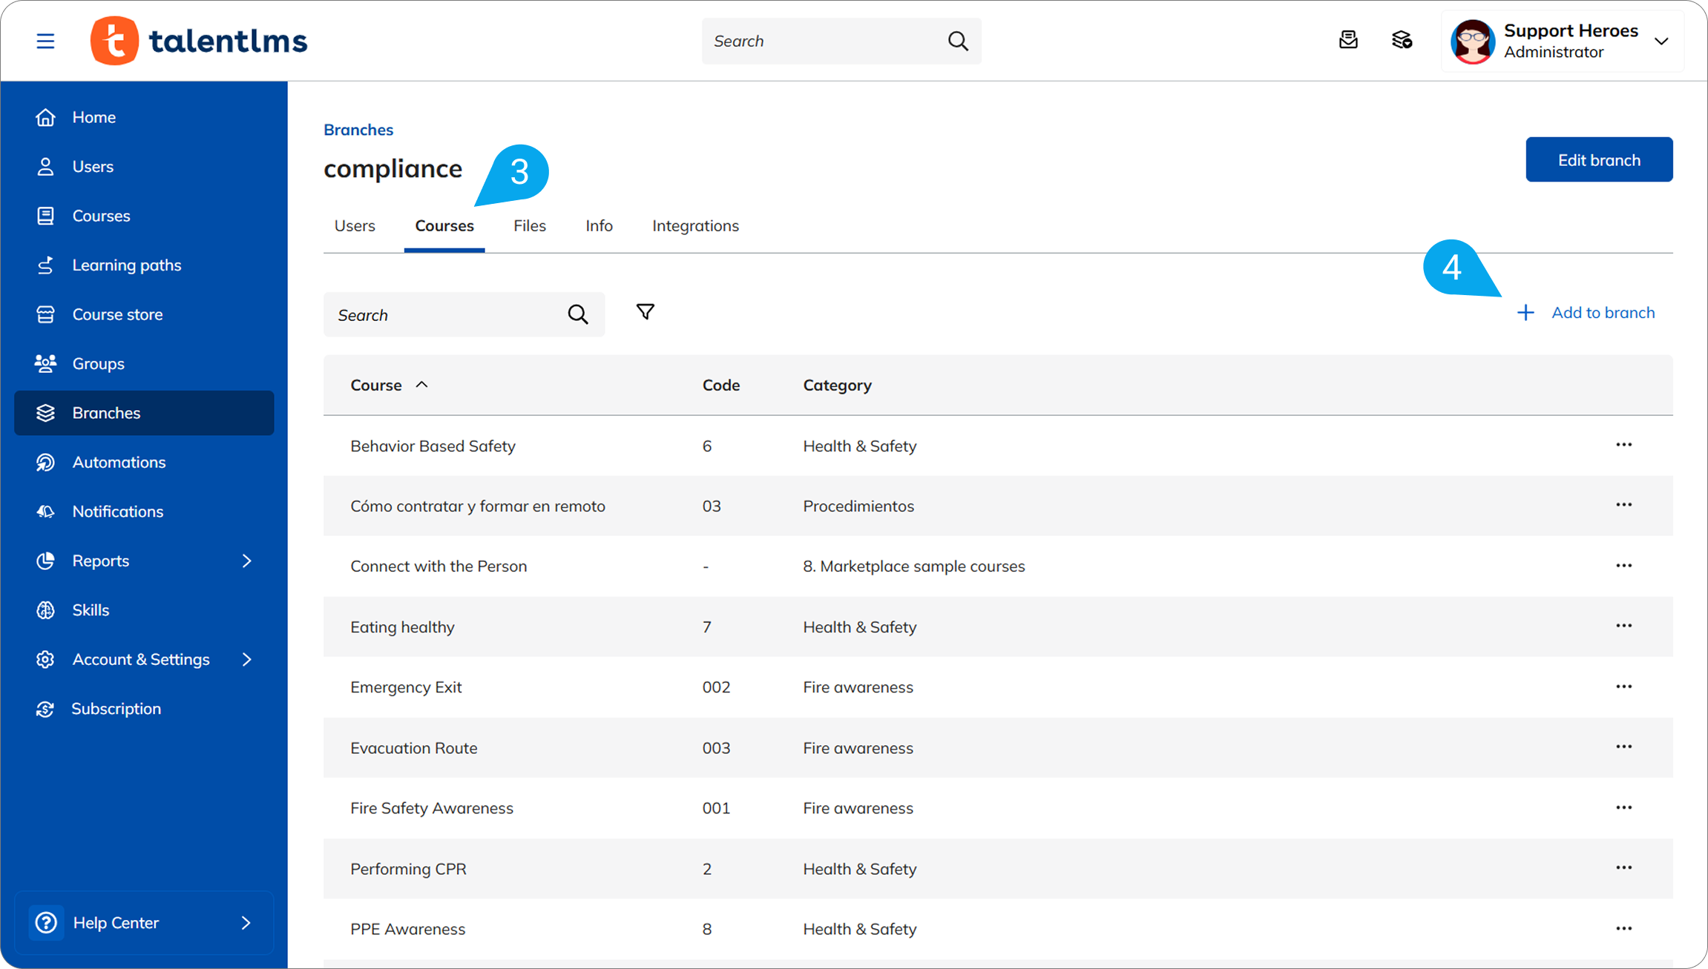The width and height of the screenshot is (1708, 969).
Task: Expand the Reports submenu chevron
Action: click(247, 561)
